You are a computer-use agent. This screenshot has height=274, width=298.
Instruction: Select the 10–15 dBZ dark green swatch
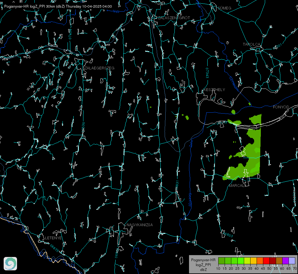pyautogui.click(x=222, y=261)
